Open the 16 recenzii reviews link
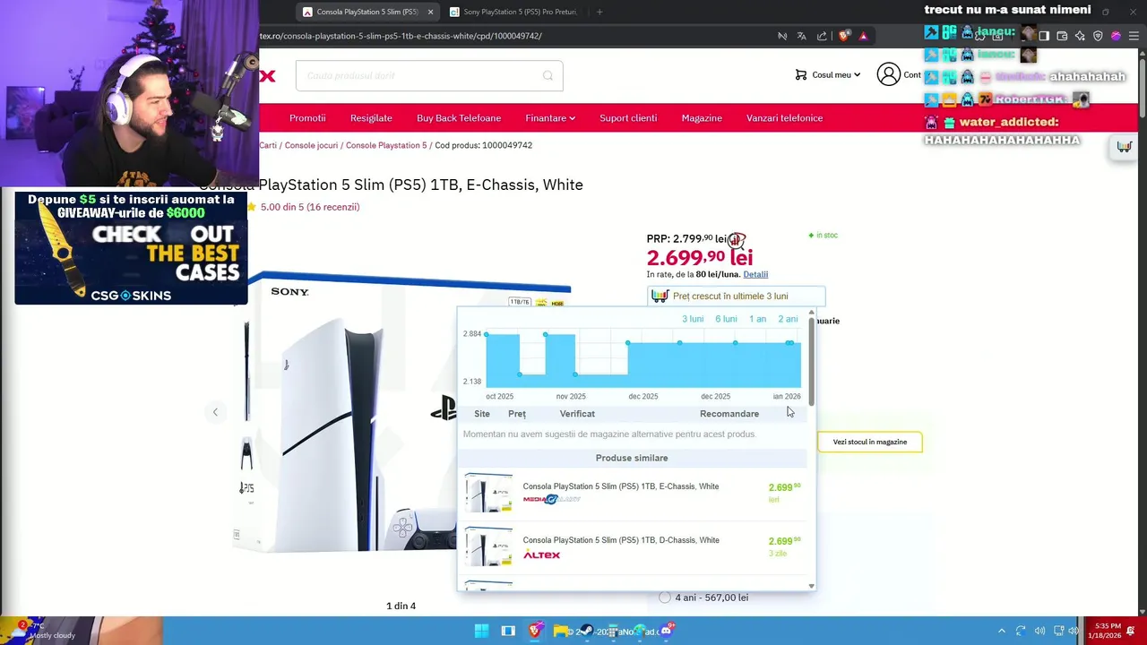The height and width of the screenshot is (645, 1147). pyautogui.click(x=332, y=207)
